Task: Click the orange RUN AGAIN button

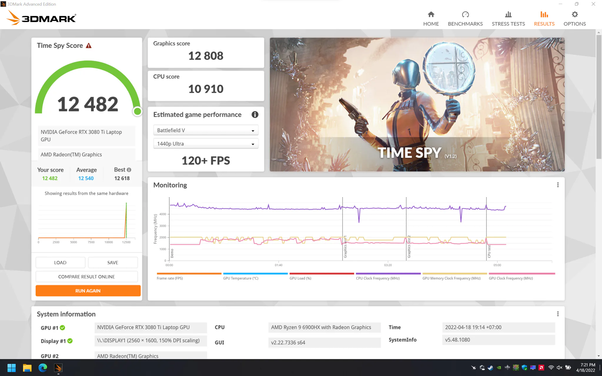Action: pyautogui.click(x=88, y=291)
